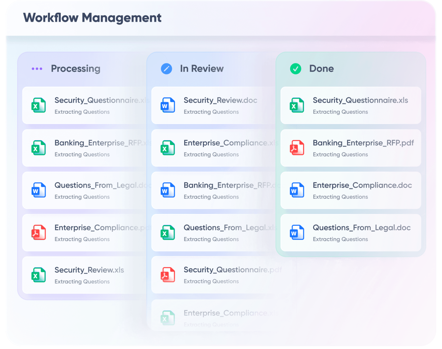Click the Excel icon on Security_Review.xls

tap(39, 275)
